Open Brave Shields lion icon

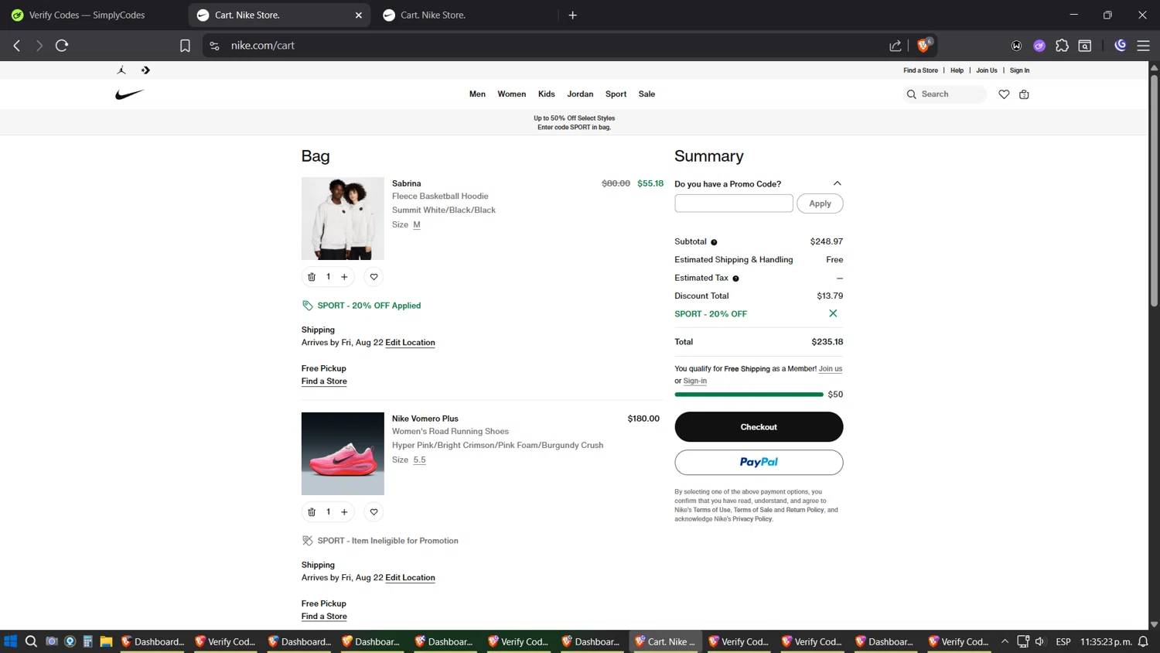click(923, 46)
